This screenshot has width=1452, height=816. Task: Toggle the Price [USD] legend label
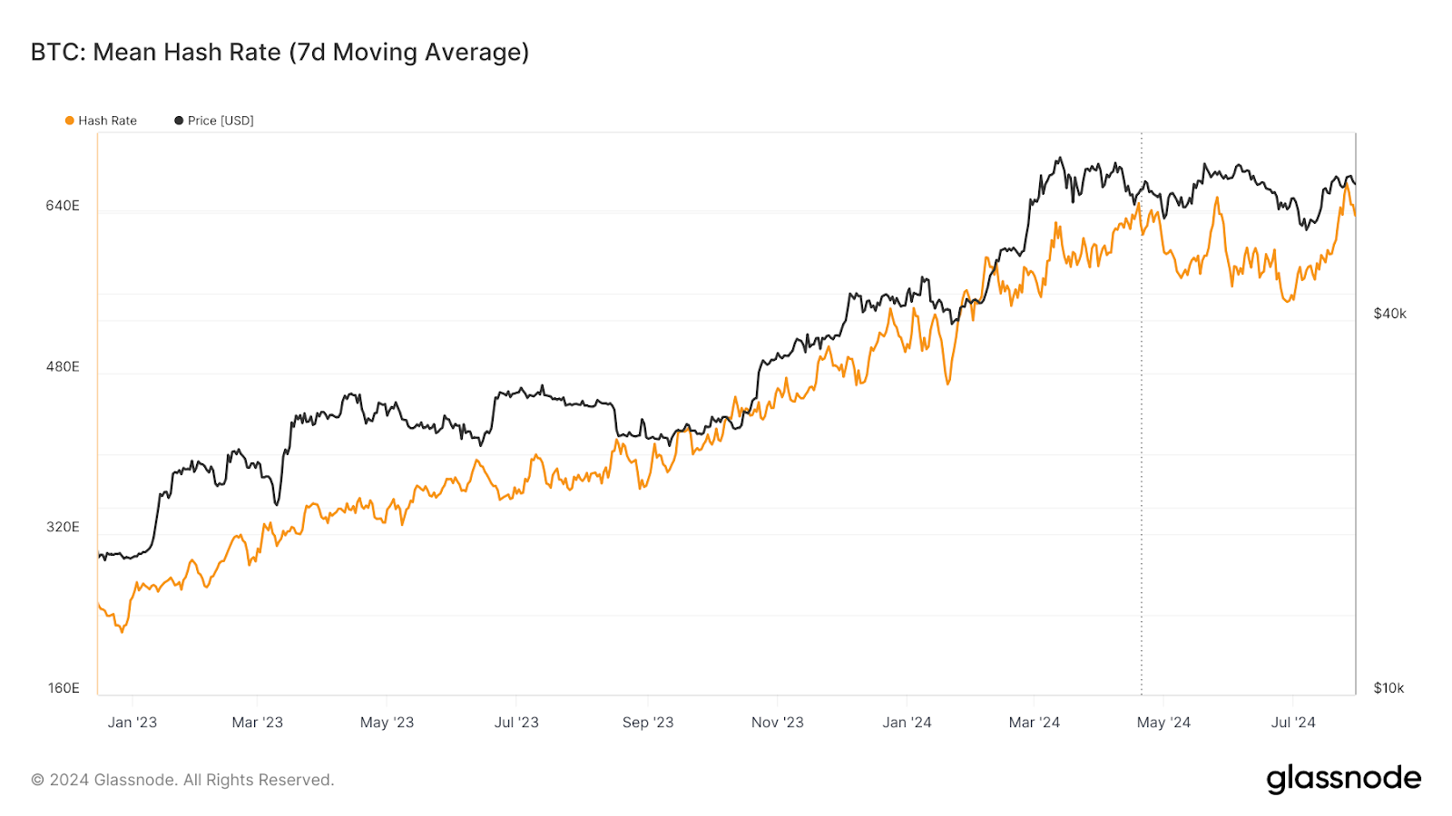[221, 121]
